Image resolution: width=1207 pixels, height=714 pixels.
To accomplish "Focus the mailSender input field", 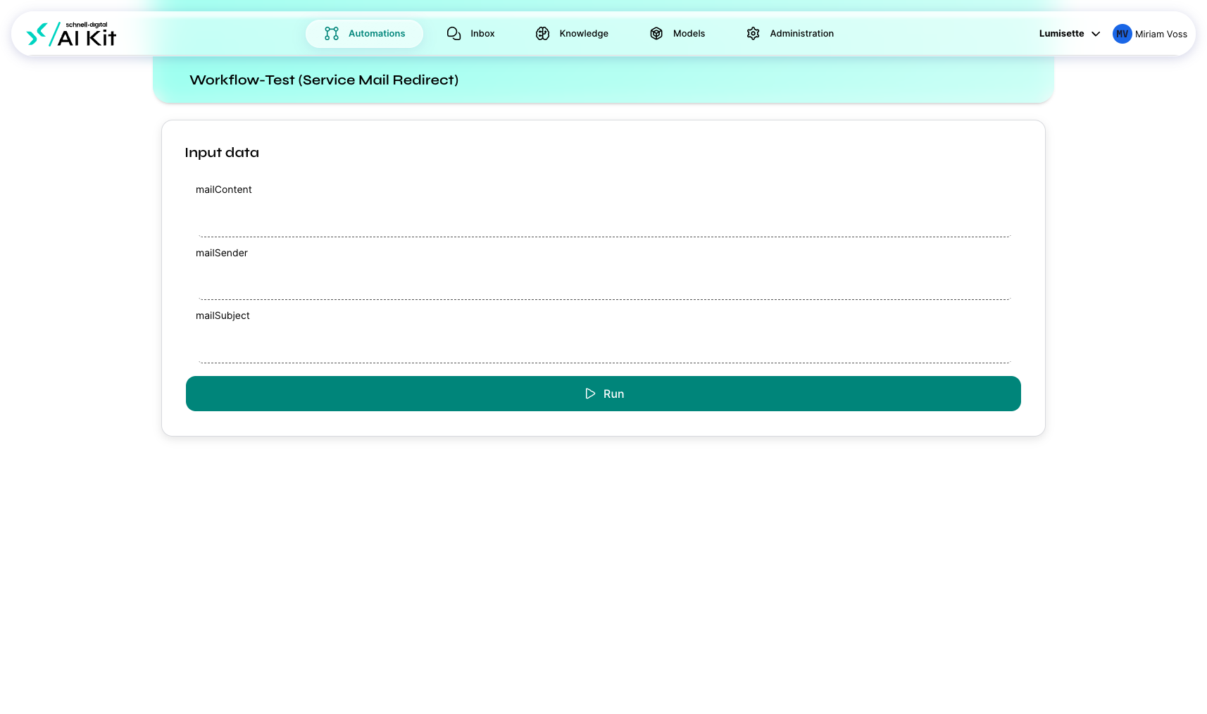I will coord(604,281).
